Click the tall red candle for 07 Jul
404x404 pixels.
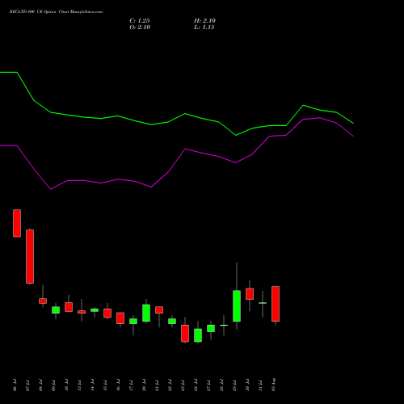30,256
